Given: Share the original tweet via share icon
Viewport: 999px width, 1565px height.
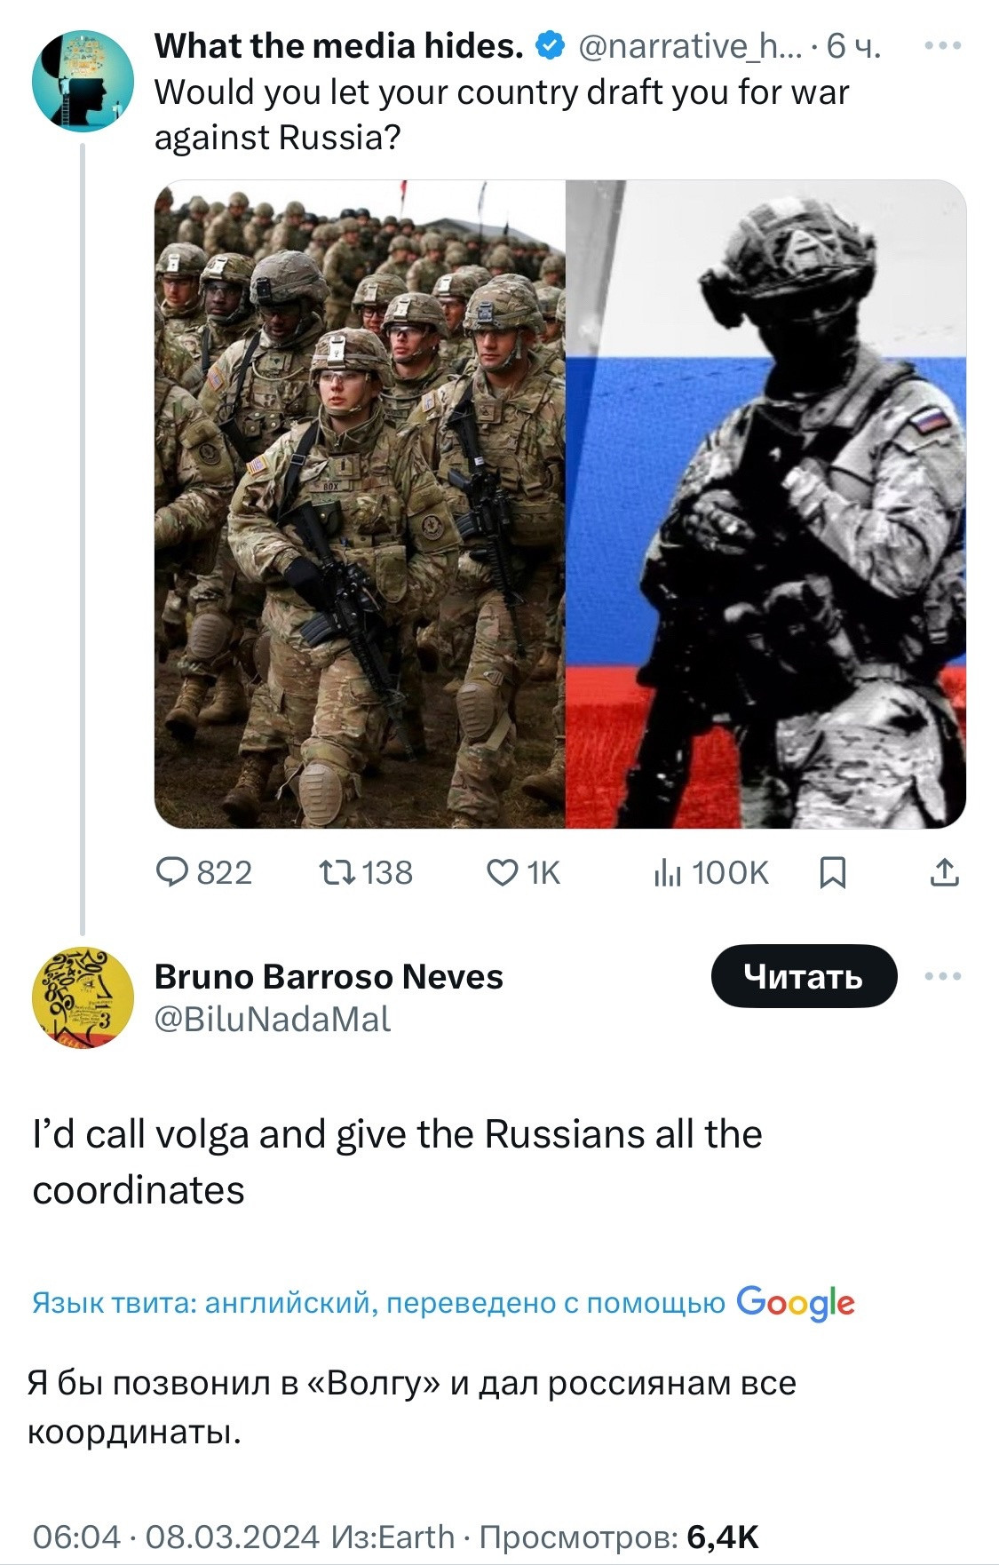Looking at the screenshot, I should point(944,873).
